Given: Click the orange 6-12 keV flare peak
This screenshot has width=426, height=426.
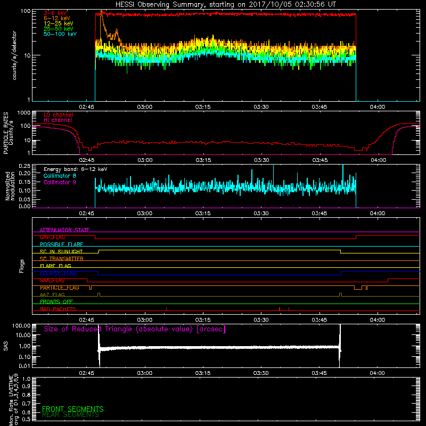Looking at the screenshot, I should click(102, 12).
